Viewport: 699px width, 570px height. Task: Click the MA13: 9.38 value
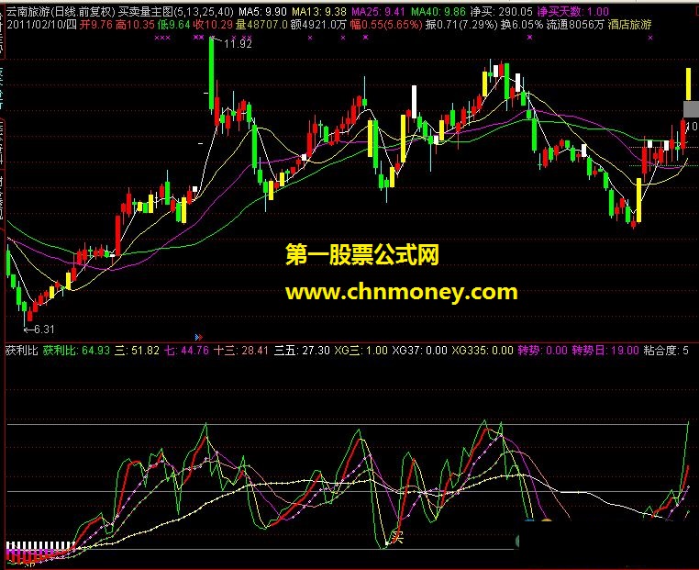(319, 12)
